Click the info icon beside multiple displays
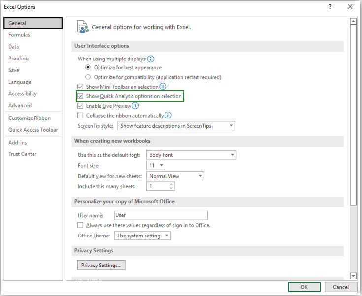Screen dimensions: 362x296 (151, 59)
